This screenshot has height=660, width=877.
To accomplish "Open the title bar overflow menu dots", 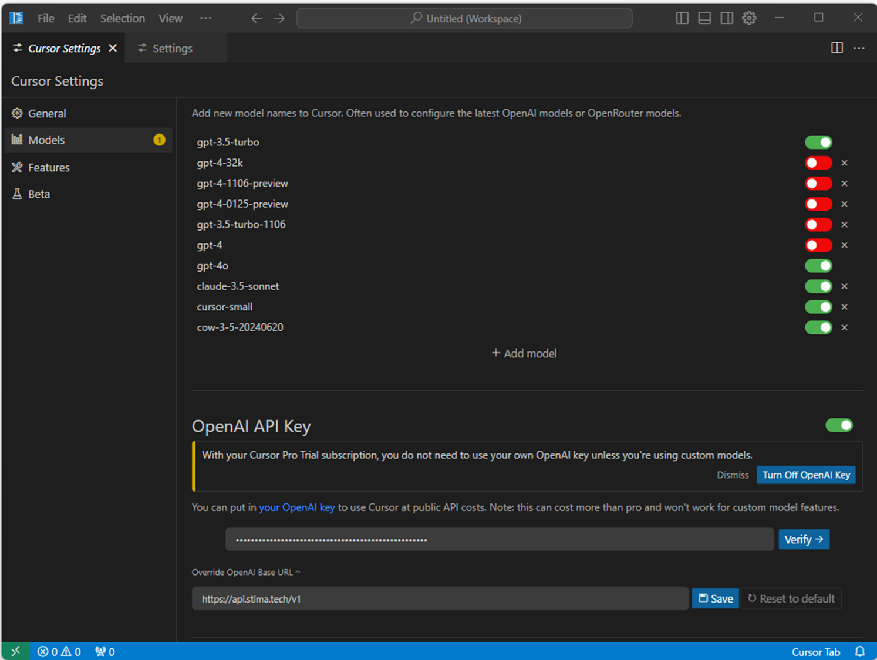I will tap(205, 18).
